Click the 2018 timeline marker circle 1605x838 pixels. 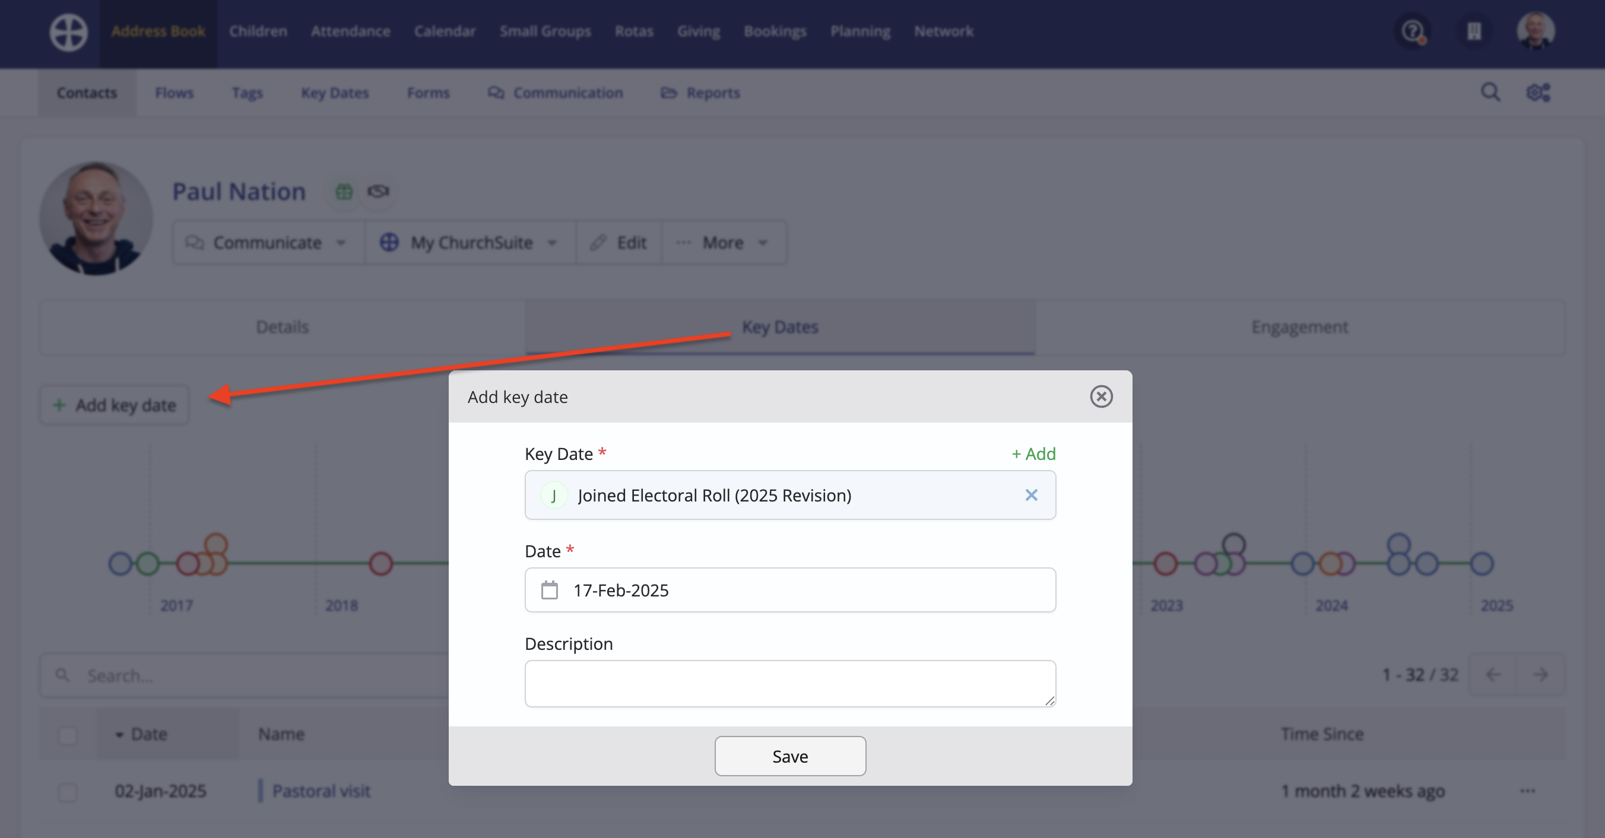coord(380,563)
